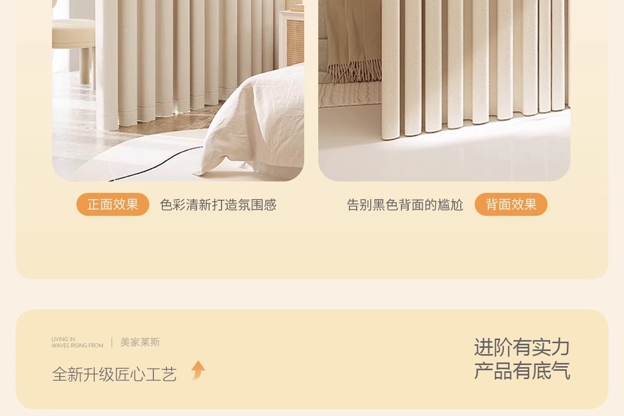The width and height of the screenshot is (624, 416).
Task: Click the 告别黑色背面的尴尬 caption
Action: [x=405, y=205]
